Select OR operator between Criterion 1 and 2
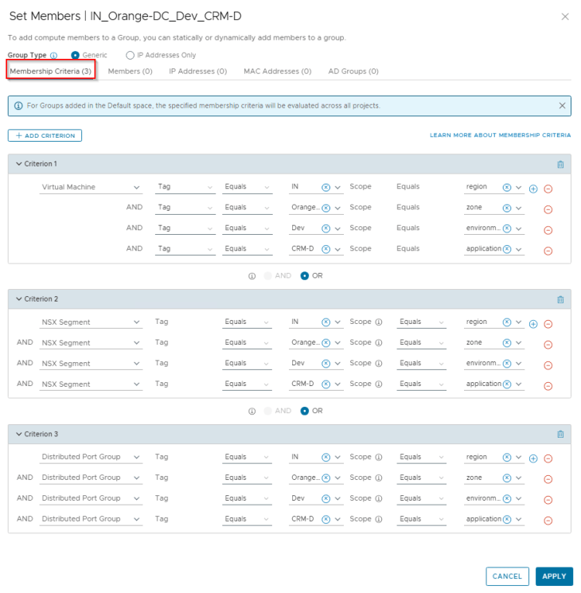Screen dimensions: 581x593 coord(306,276)
